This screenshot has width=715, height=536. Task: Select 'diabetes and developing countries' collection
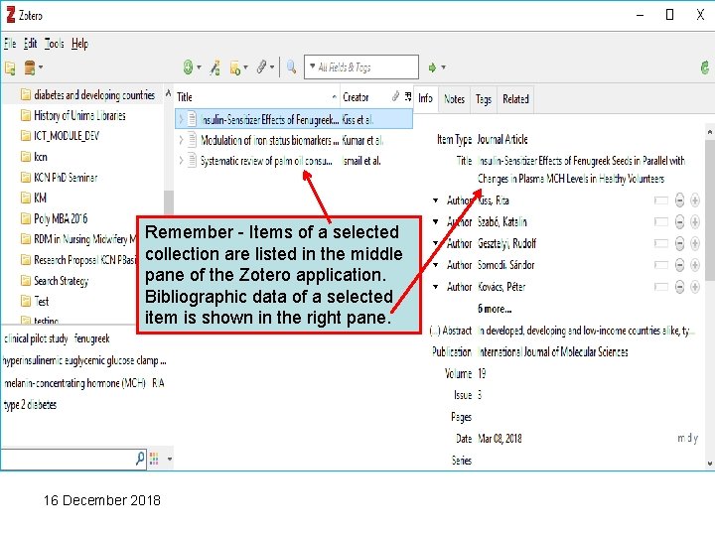coord(94,95)
